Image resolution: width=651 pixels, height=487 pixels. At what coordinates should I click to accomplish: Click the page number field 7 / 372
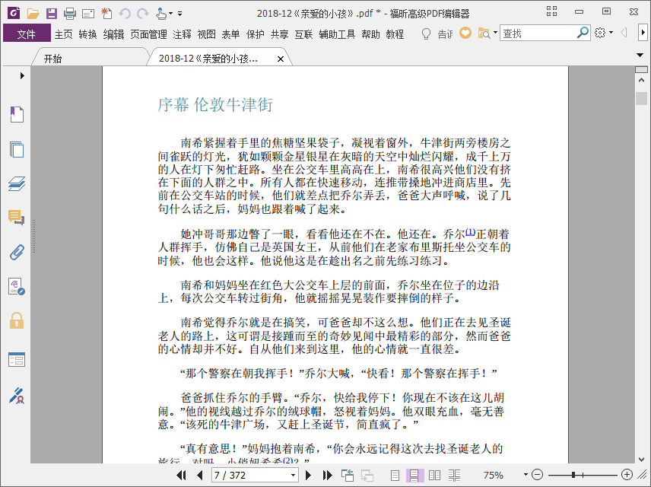250,475
